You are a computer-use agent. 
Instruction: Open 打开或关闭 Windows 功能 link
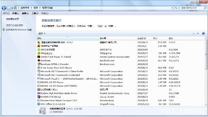click(x=19, y=30)
